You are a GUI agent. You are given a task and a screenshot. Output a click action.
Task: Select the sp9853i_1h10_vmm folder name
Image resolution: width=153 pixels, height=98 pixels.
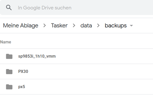[37, 56]
